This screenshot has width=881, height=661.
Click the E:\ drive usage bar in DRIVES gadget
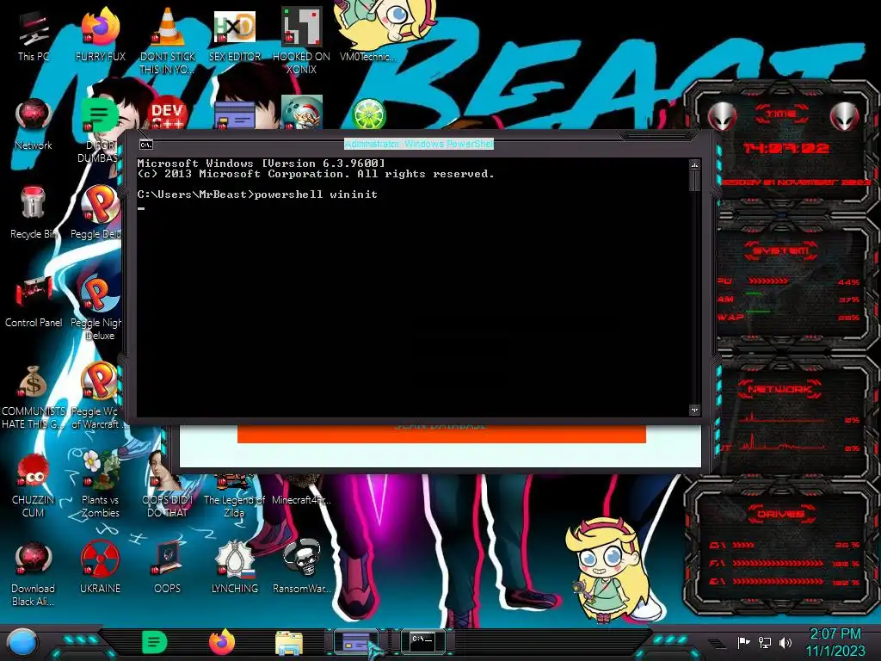point(778,581)
